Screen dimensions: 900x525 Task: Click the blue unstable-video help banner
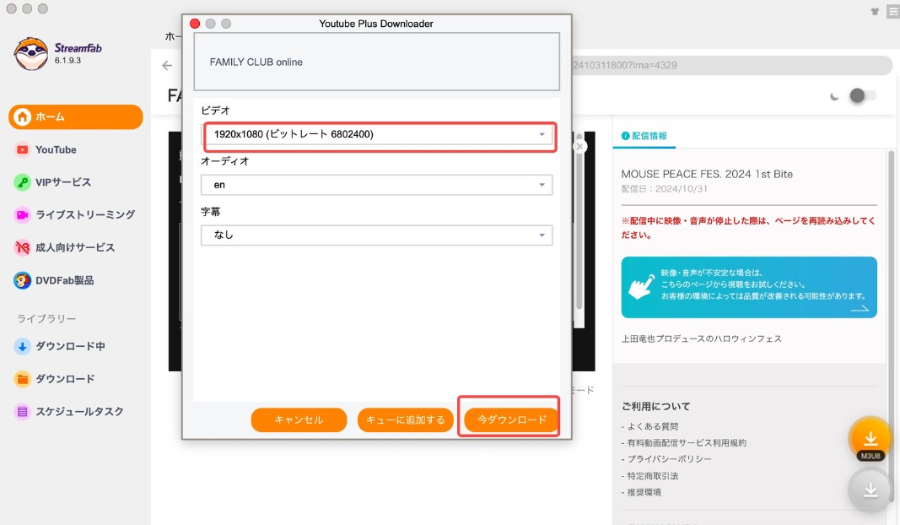(x=749, y=287)
